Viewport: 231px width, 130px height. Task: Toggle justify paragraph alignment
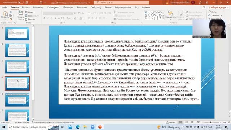(x=100, y=18)
